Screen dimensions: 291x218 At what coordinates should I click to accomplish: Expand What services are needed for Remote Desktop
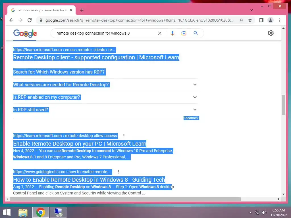(x=106, y=85)
